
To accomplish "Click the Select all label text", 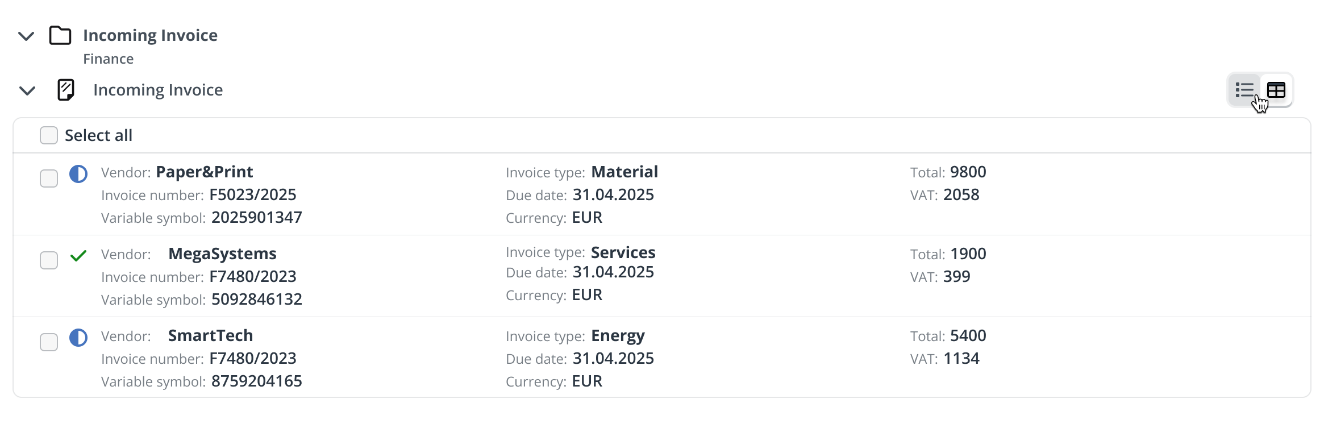I will [98, 135].
